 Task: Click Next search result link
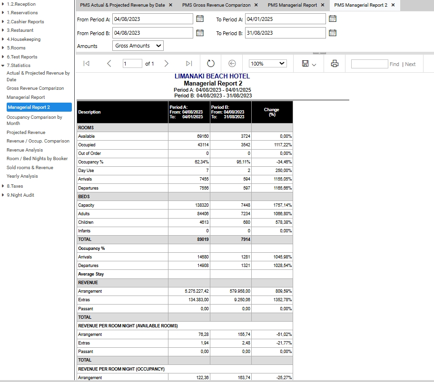[410, 64]
